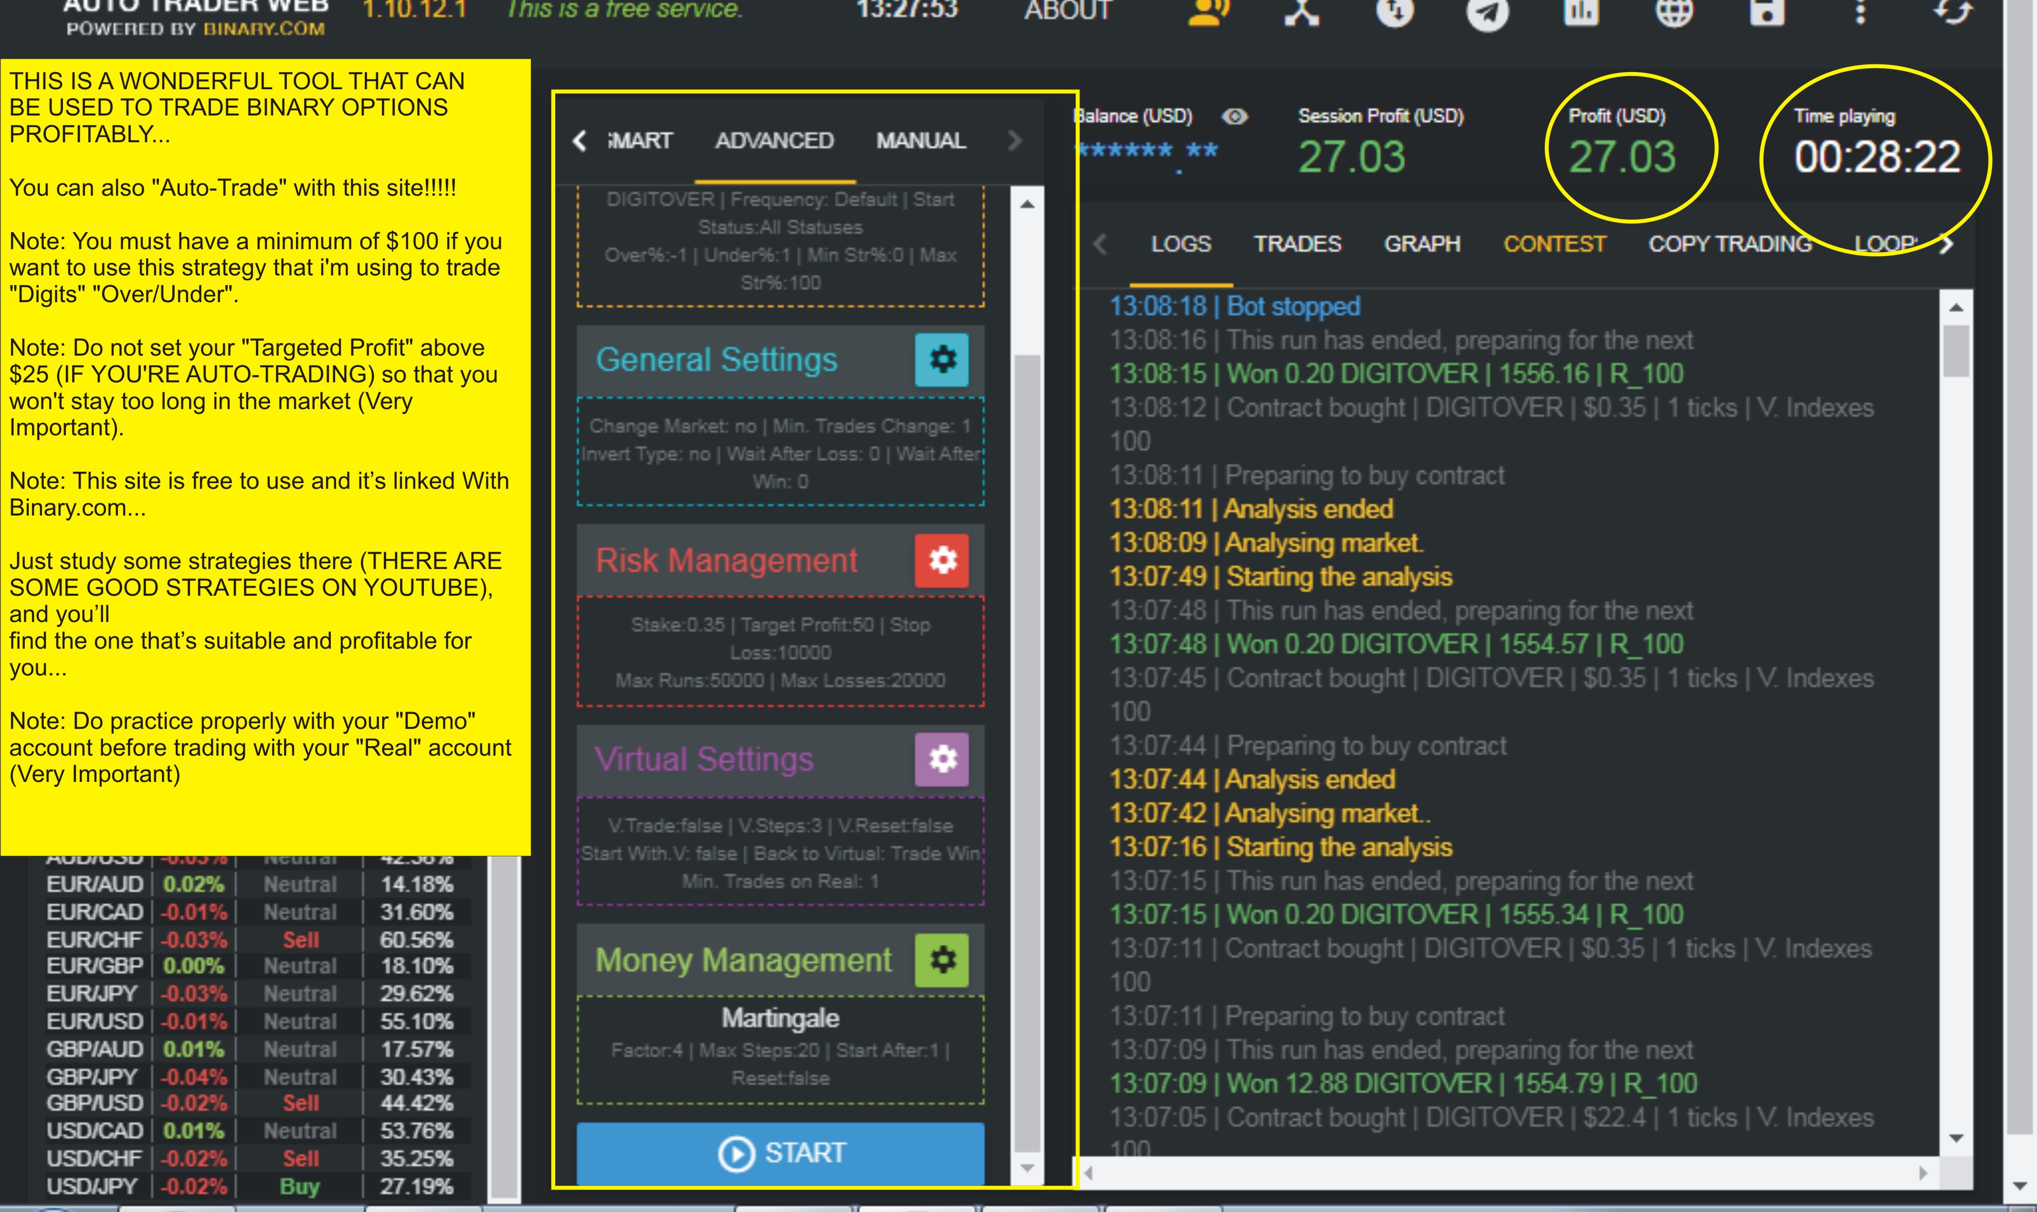The width and height of the screenshot is (2037, 1212).
Task: Open General Settings gear button
Action: [942, 359]
